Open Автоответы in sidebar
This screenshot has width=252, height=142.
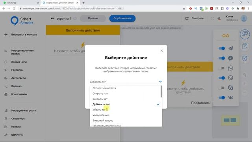point(19,78)
